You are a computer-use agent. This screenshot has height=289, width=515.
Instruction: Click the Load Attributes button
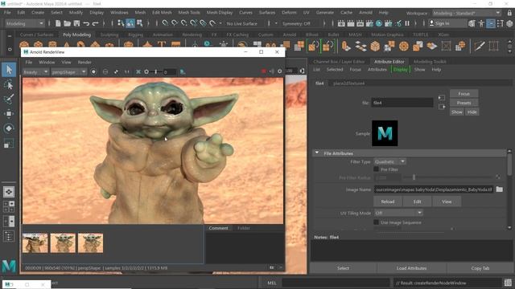point(411,268)
